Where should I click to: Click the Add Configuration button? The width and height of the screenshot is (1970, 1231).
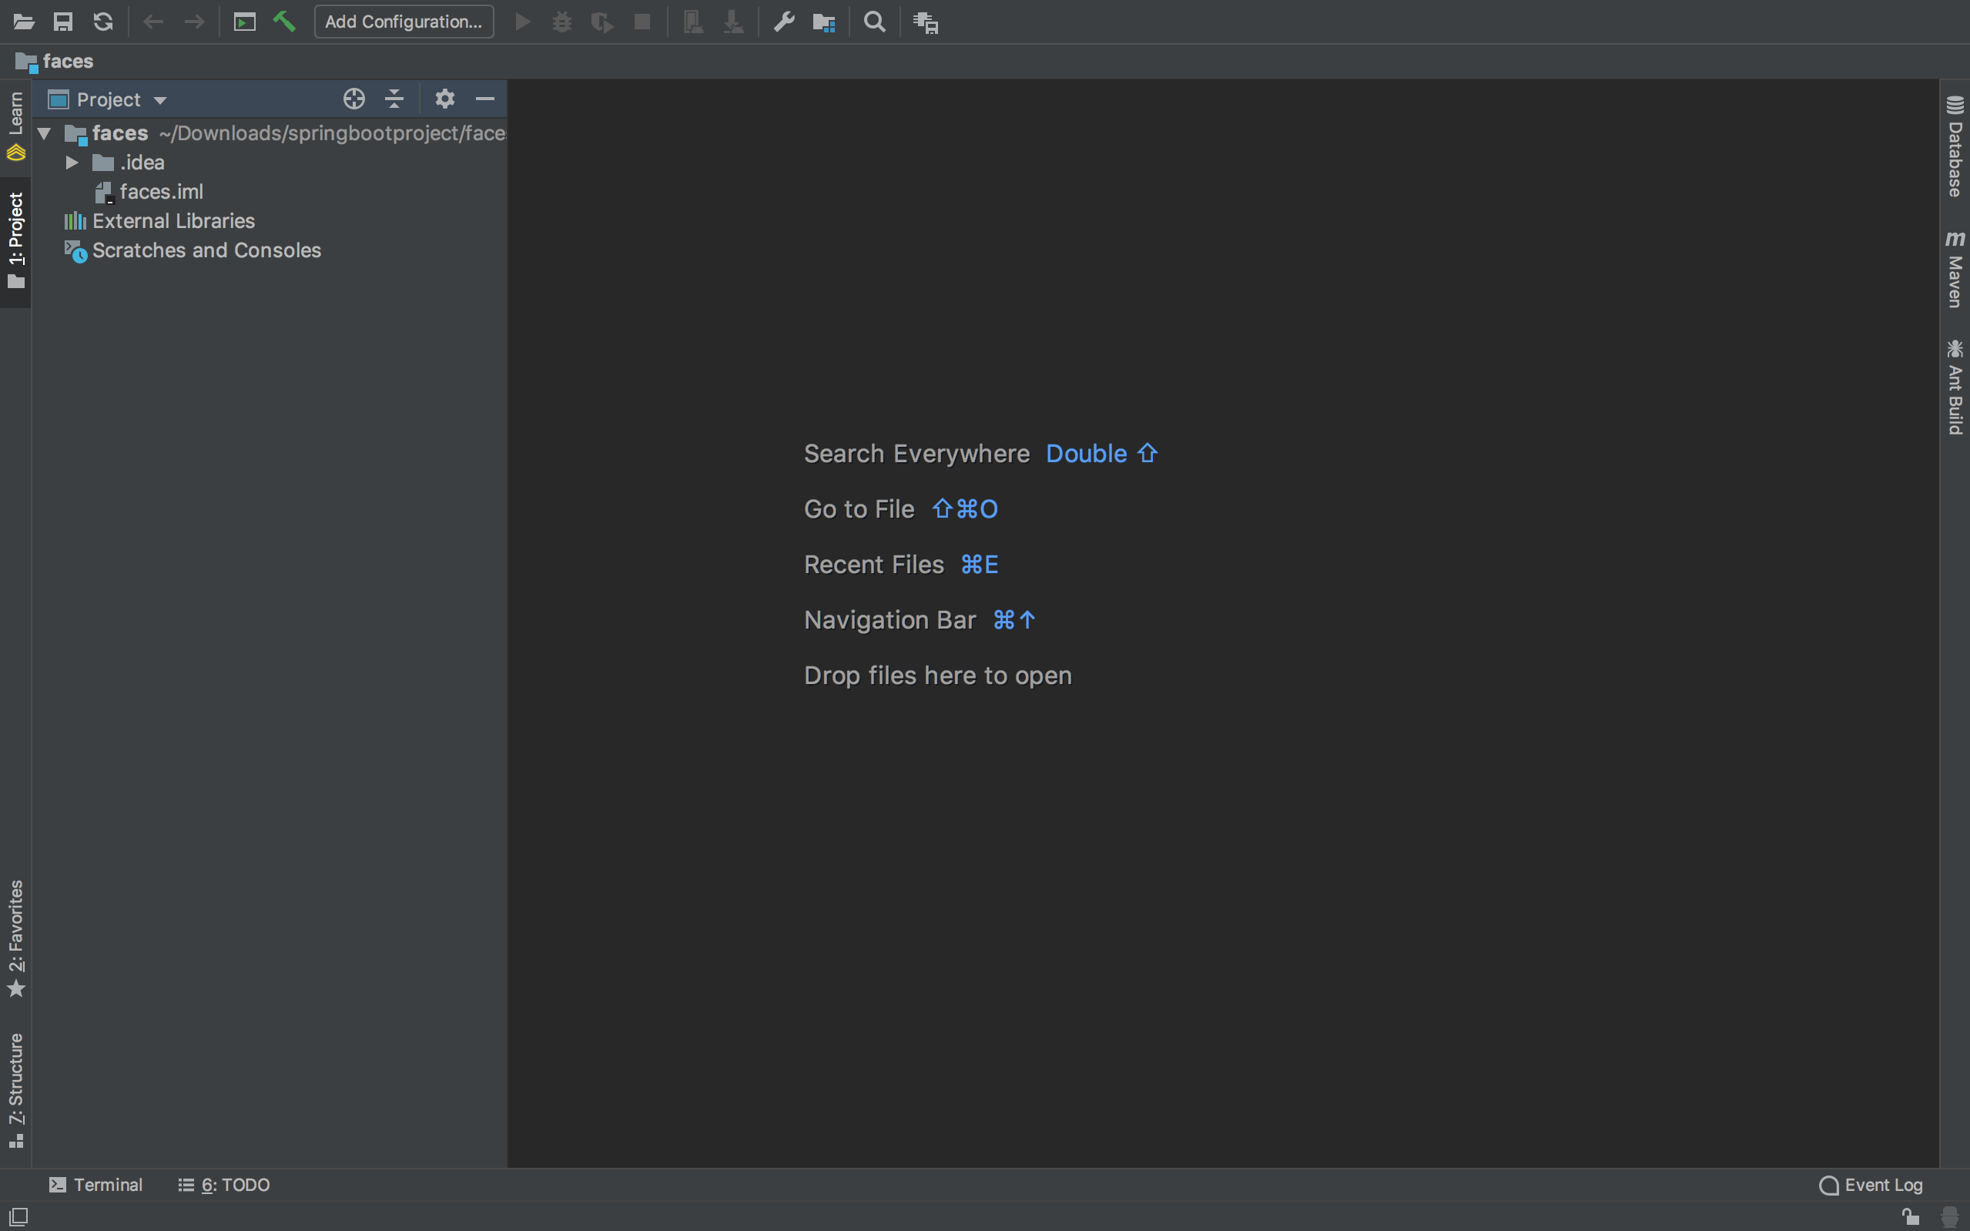pos(404,22)
